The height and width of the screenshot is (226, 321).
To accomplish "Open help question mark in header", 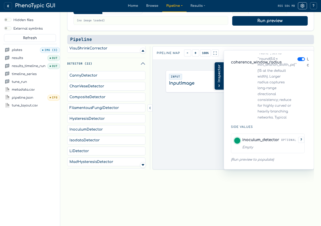I will click(313, 6).
